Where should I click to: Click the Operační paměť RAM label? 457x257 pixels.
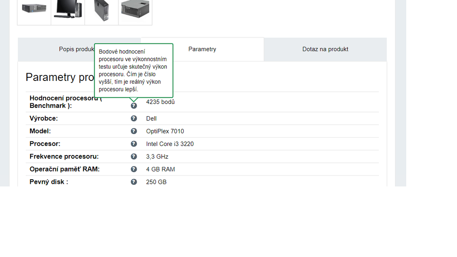65,169
